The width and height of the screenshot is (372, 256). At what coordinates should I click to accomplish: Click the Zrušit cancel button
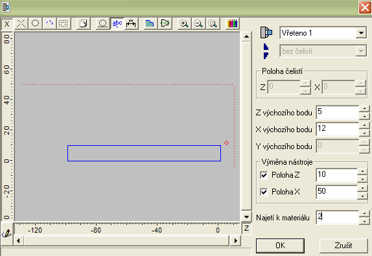tap(343, 246)
